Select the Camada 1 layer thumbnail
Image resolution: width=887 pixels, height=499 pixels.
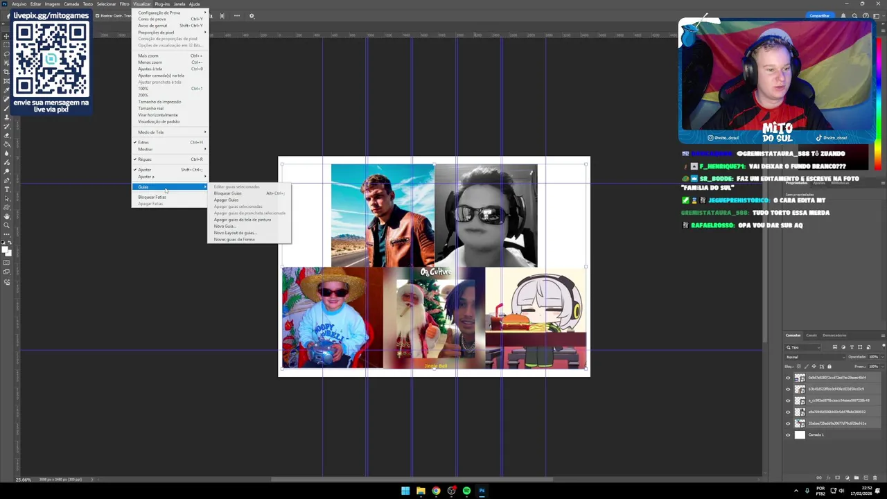click(800, 435)
